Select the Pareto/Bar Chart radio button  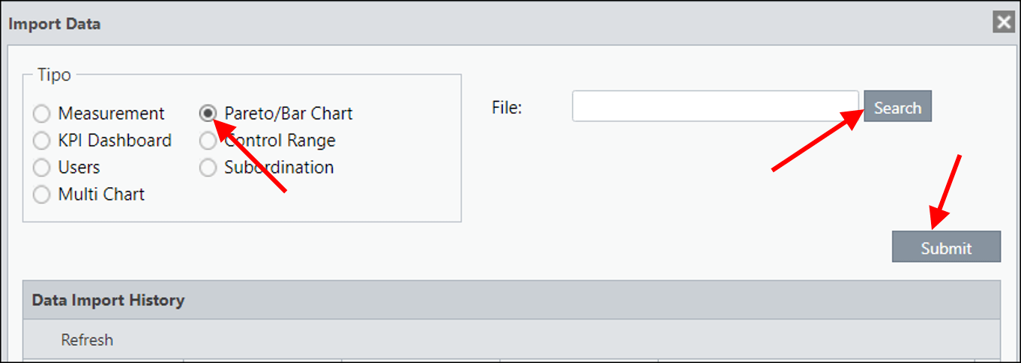coord(208,114)
